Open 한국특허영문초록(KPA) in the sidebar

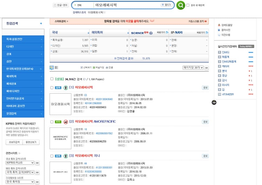coord(23,69)
